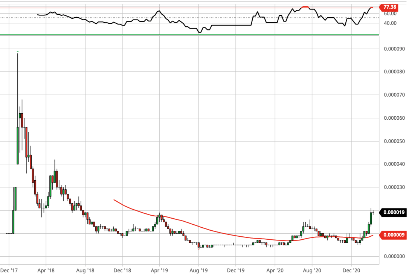This screenshot has width=412, height=280.
Task: Click the 0.000030 price axis label
Action: [394, 187]
